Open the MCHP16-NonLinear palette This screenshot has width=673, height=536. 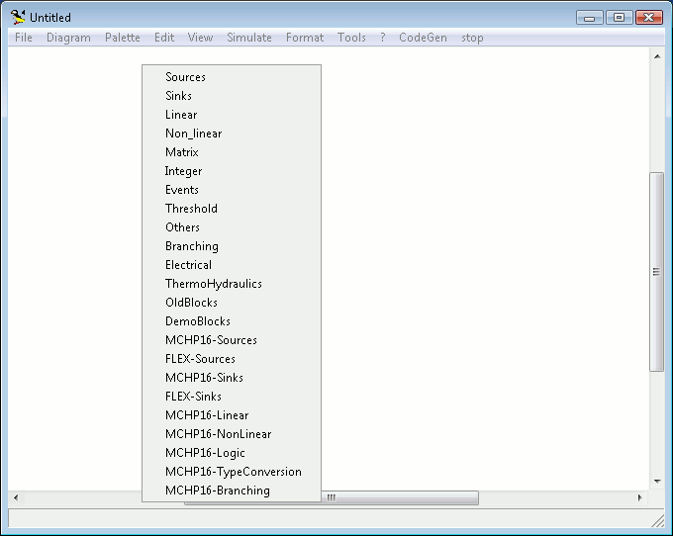coord(232,434)
